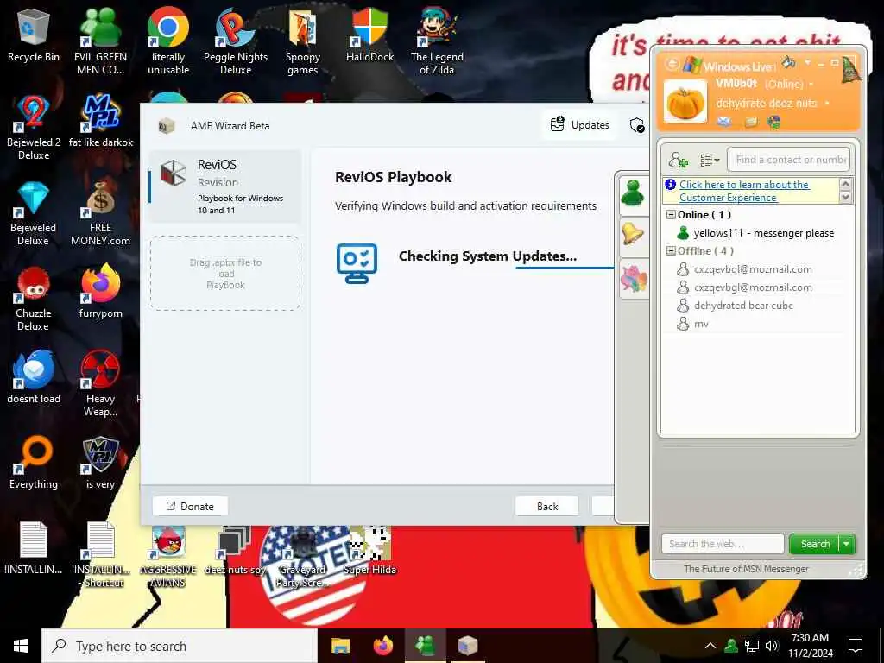Screen dimensions: 884x663
Task: Click the MSN Today globe icon in Messenger
Action: click(x=774, y=122)
